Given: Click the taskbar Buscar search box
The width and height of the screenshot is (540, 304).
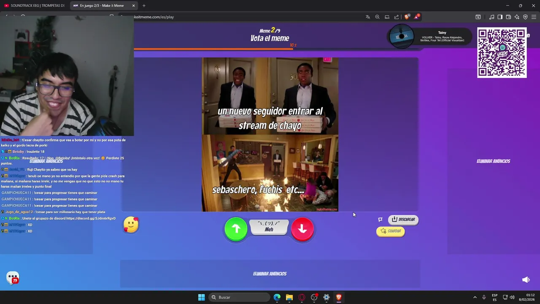Looking at the screenshot, I should [240, 297].
